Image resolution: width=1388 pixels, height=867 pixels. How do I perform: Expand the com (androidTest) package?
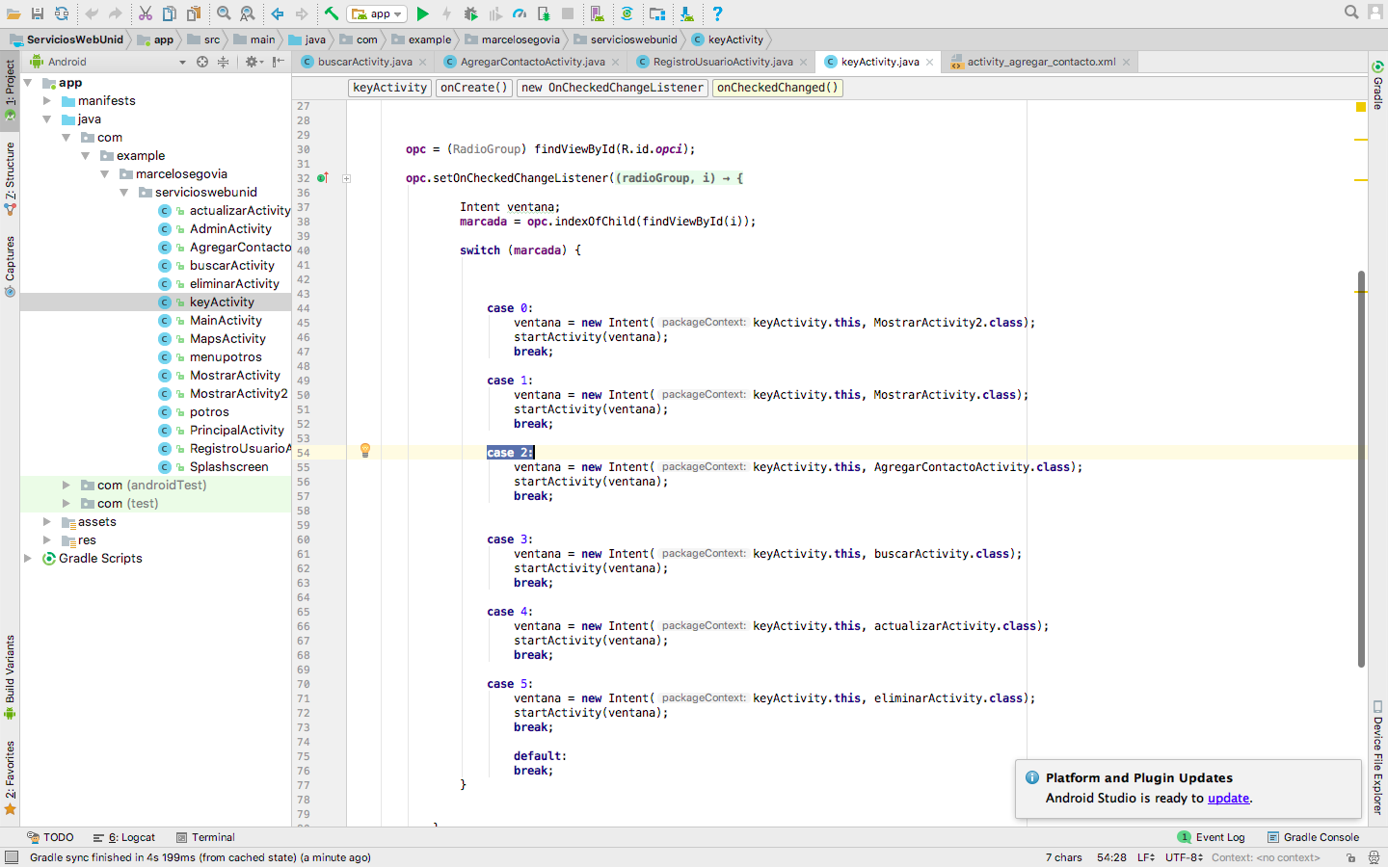point(66,486)
